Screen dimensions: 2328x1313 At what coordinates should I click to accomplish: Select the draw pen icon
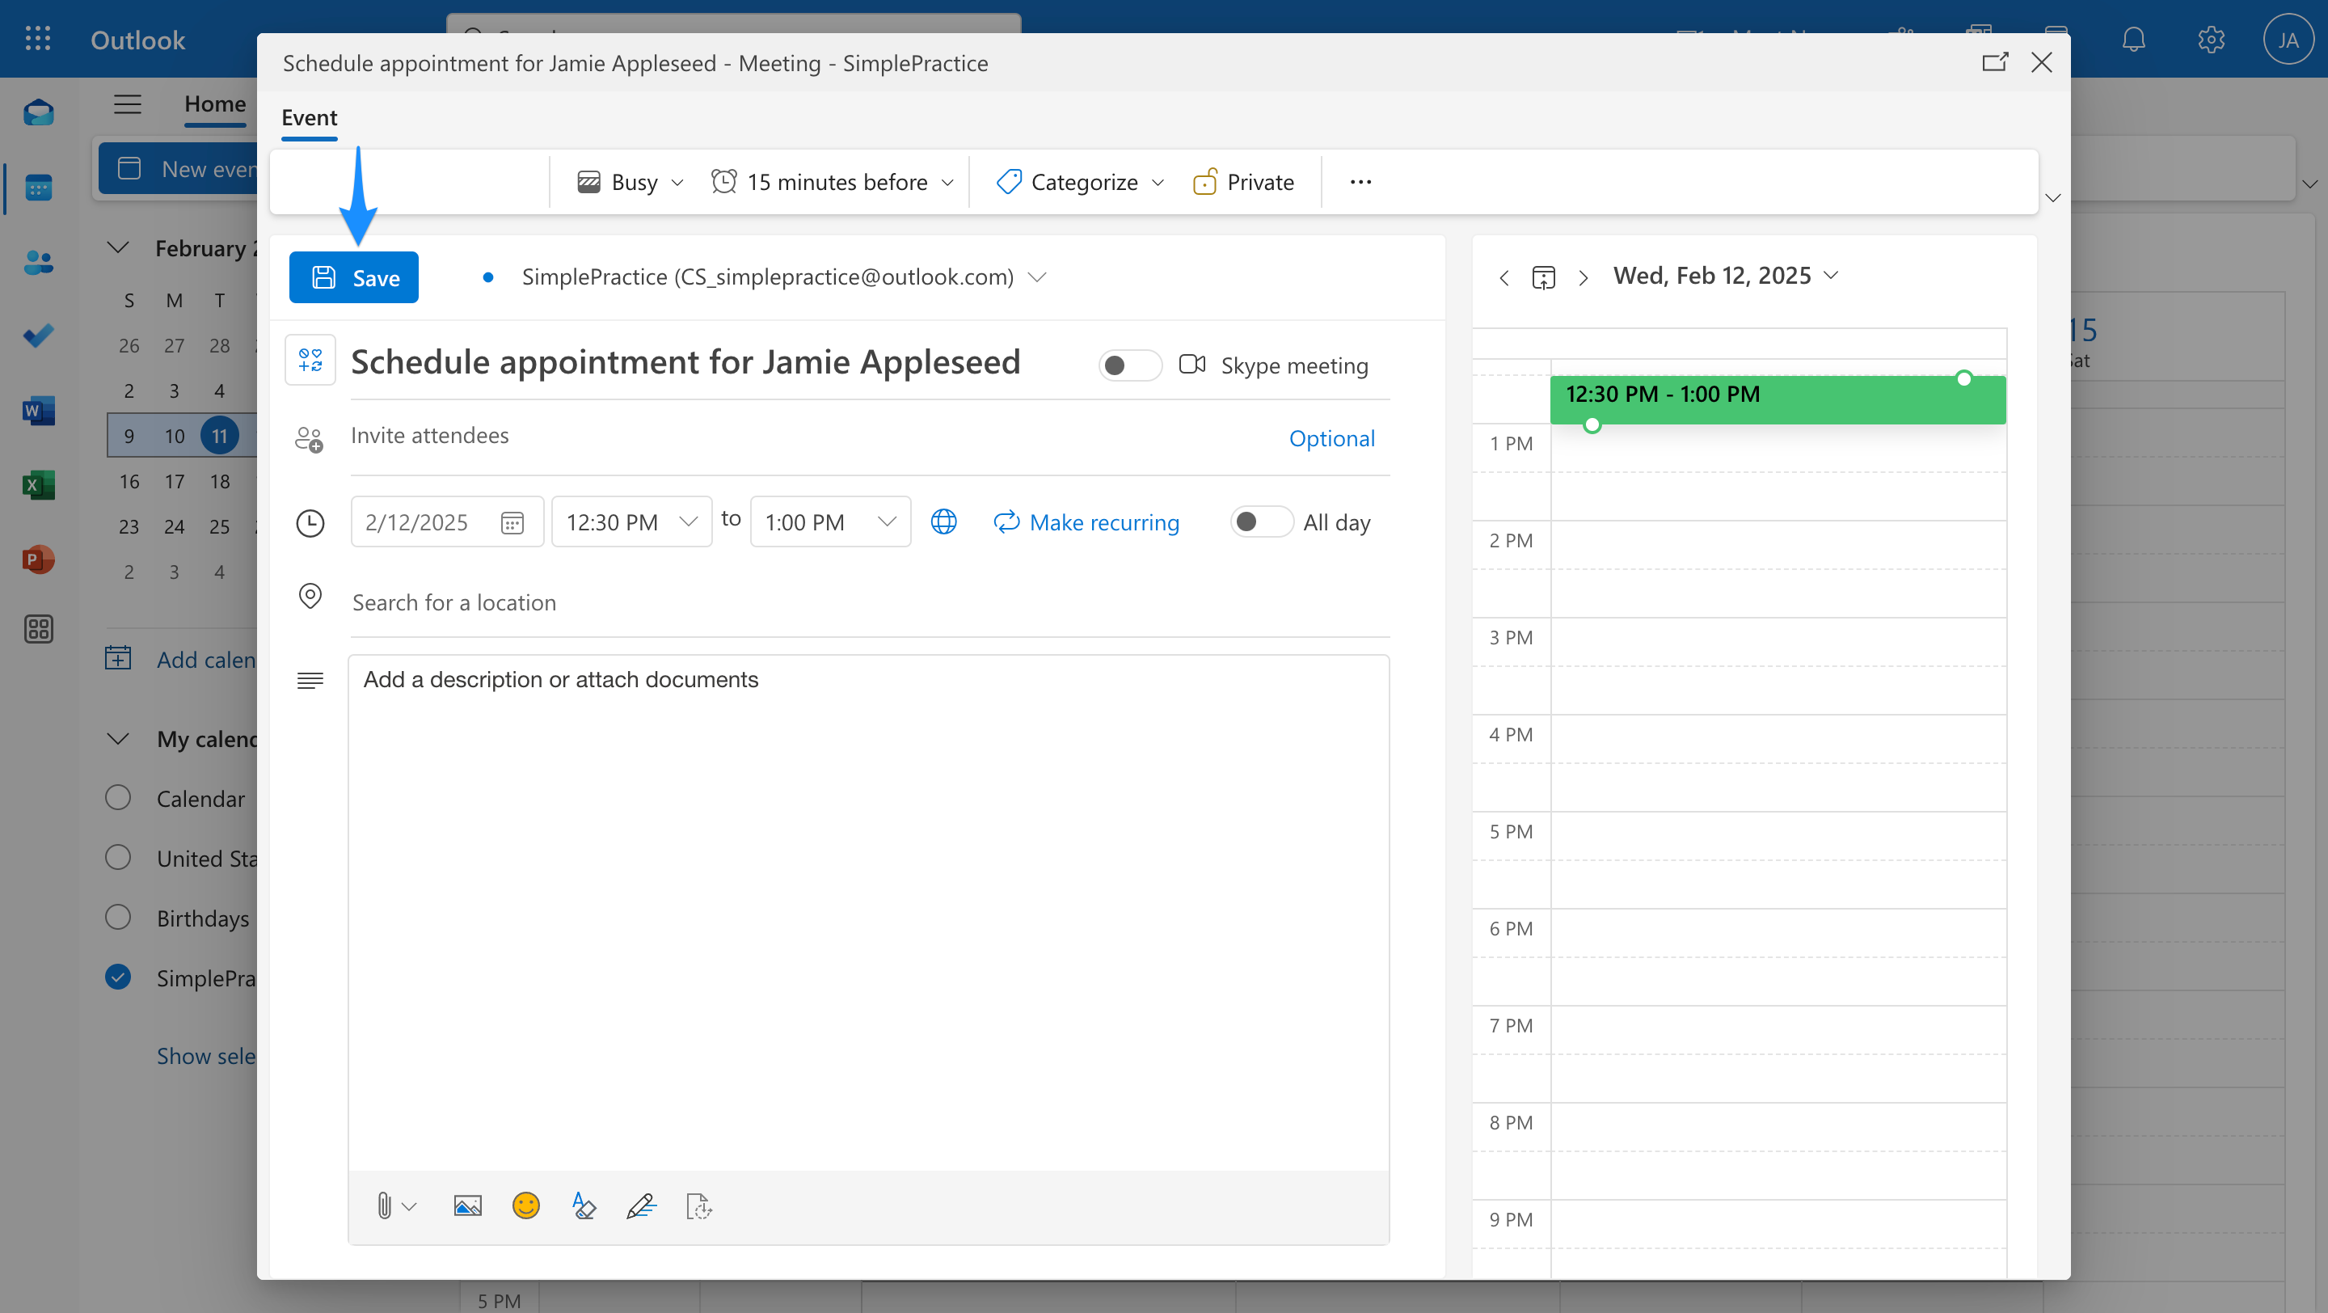pyautogui.click(x=642, y=1206)
